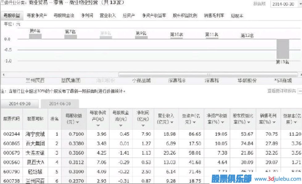Switch to the 2014-06-30 report tab
Viewport: 302px width, 184px height.
60,104
